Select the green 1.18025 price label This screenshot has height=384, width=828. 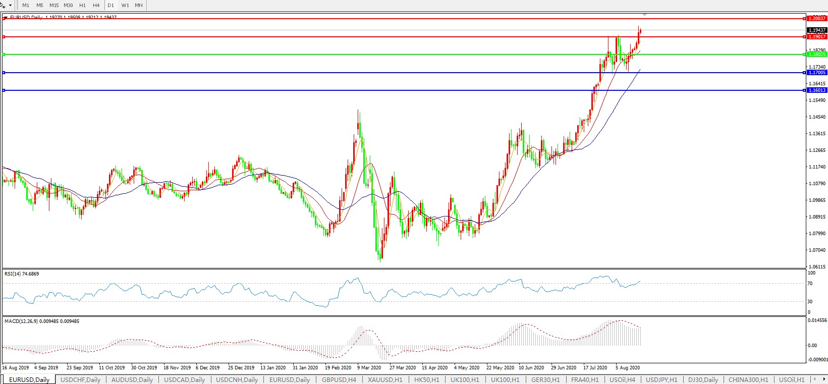pyautogui.click(x=817, y=54)
